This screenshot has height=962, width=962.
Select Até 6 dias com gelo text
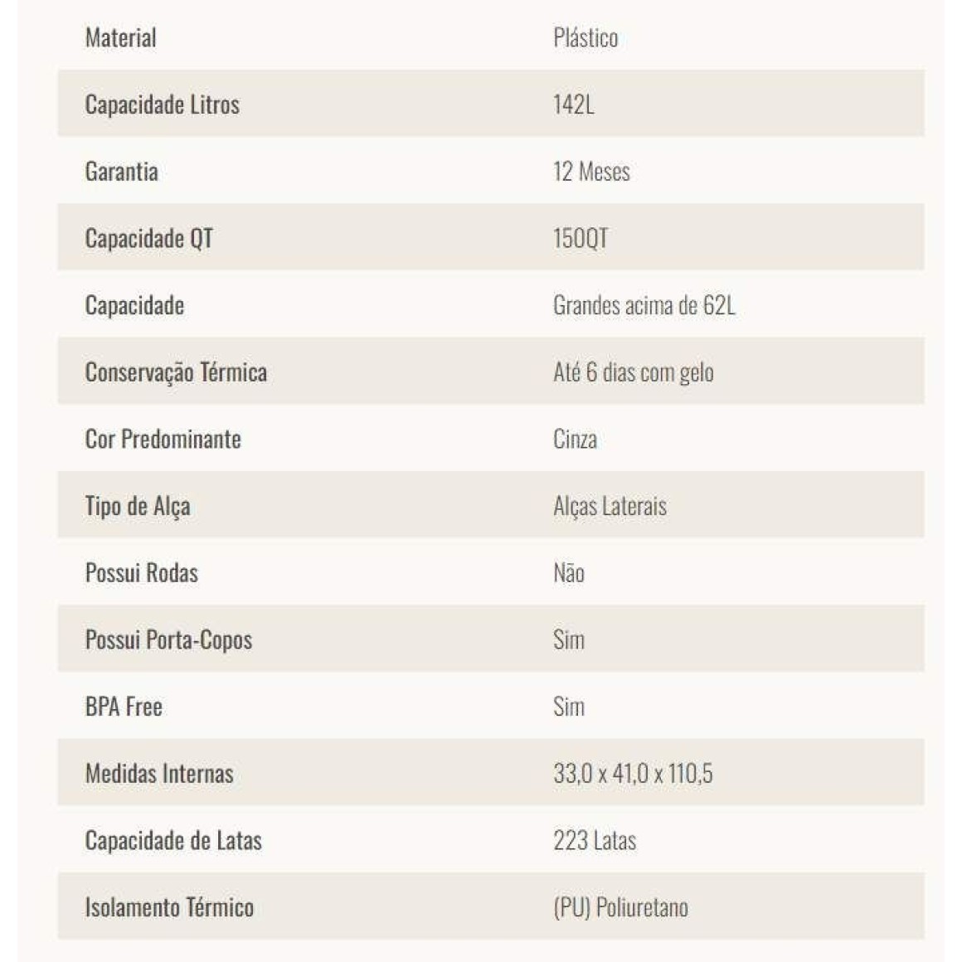coord(633,372)
